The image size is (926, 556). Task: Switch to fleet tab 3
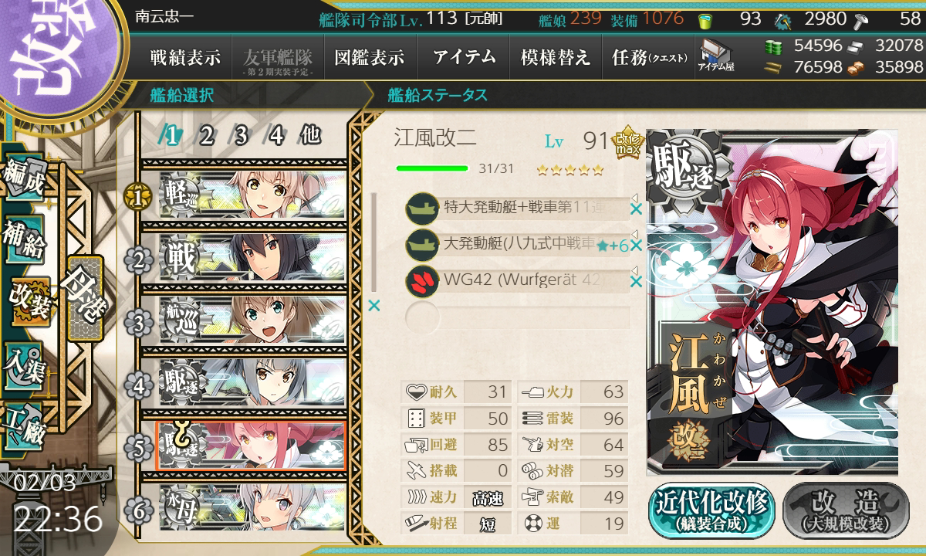[241, 136]
